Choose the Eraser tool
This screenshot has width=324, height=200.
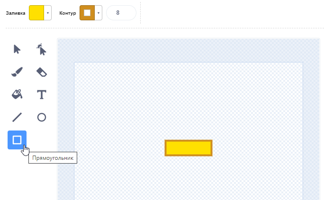(42, 72)
